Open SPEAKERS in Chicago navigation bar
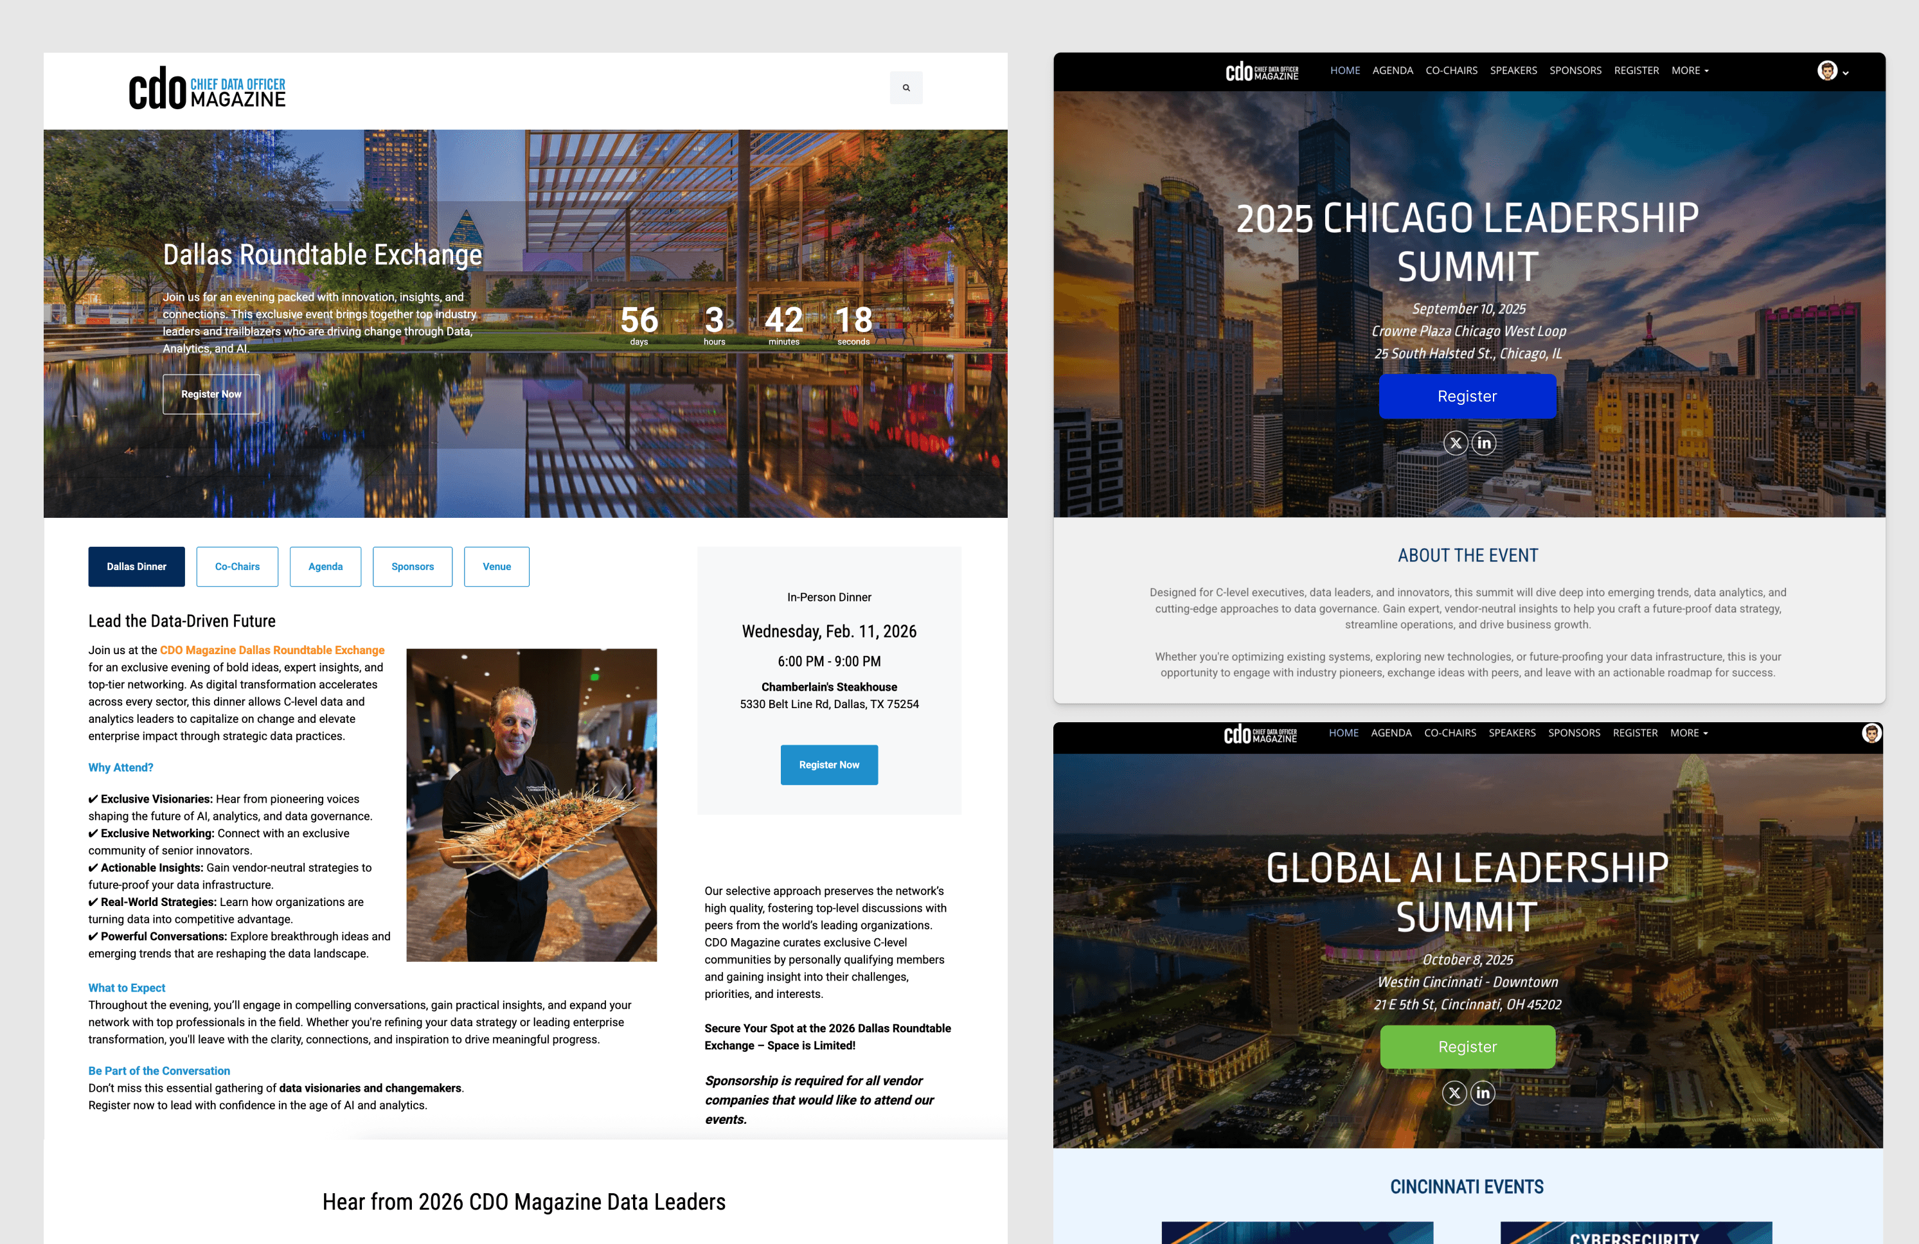This screenshot has width=1919, height=1244. pos(1513,71)
